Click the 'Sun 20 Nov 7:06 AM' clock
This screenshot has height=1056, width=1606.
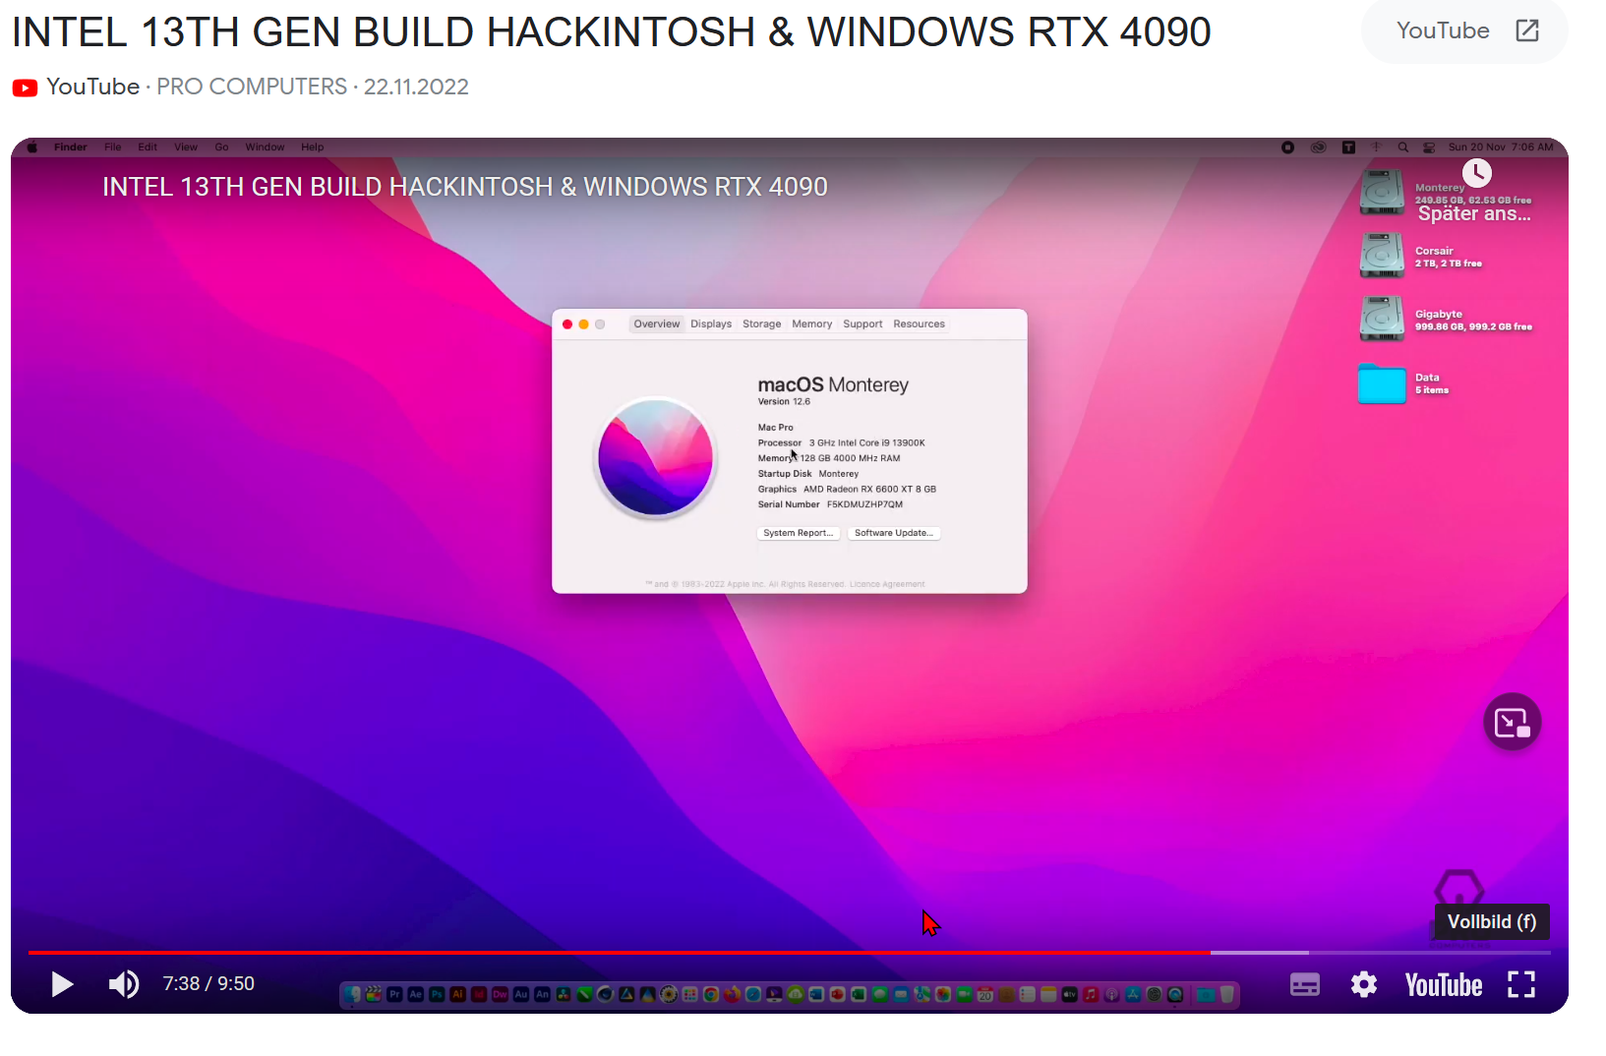pyautogui.click(x=1501, y=147)
